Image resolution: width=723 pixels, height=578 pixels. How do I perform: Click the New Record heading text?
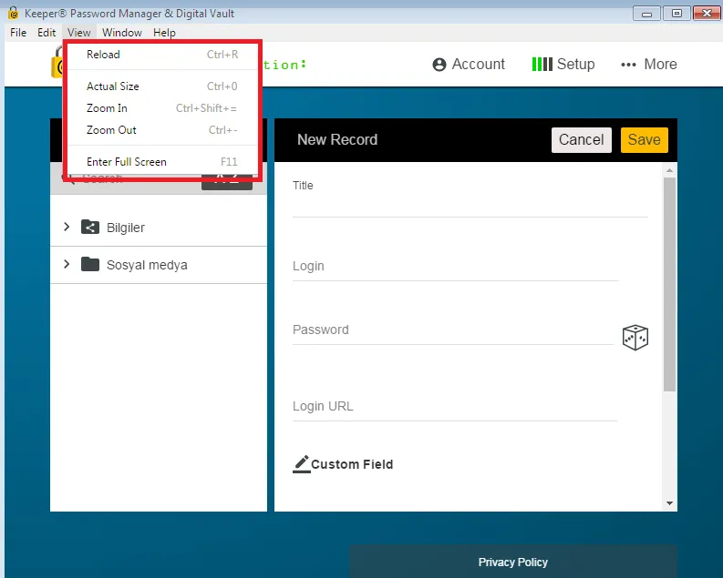tap(337, 139)
